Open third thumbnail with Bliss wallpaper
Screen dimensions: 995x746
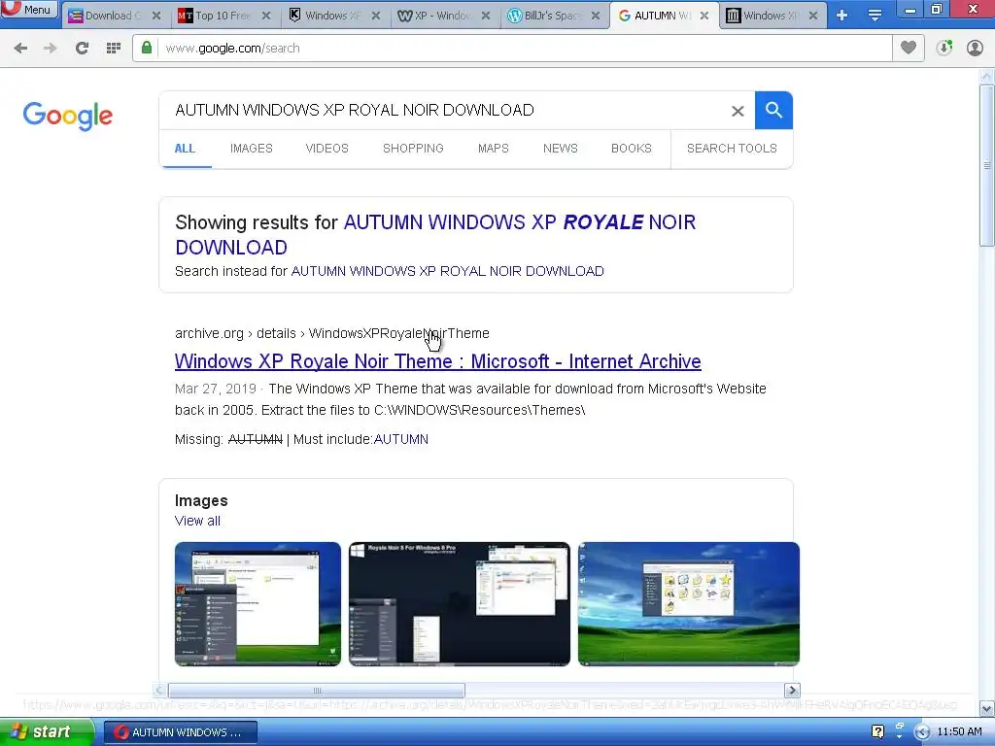click(x=689, y=604)
